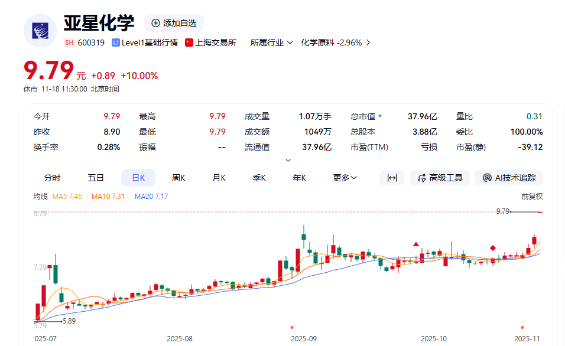Click the chart width stretch icon button

(x=392, y=178)
